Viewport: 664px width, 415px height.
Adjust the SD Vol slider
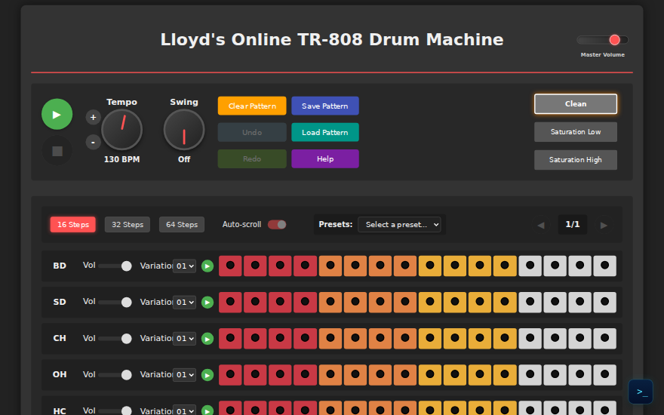click(115, 303)
